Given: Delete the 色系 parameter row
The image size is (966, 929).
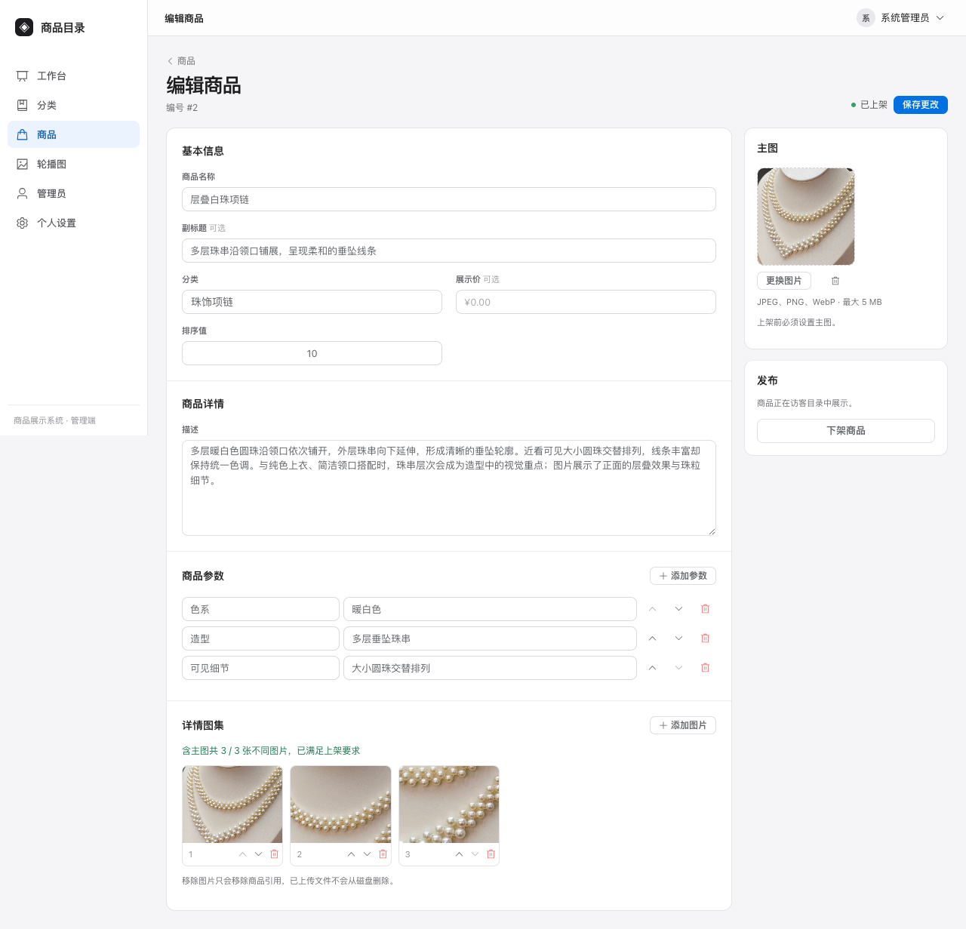Looking at the screenshot, I should (705, 609).
